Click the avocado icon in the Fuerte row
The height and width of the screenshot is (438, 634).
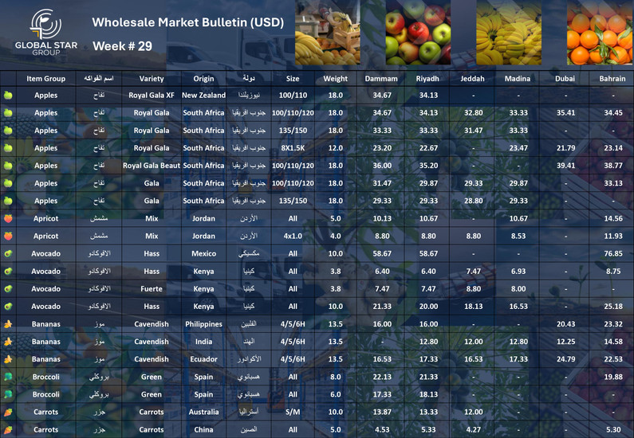(8, 288)
